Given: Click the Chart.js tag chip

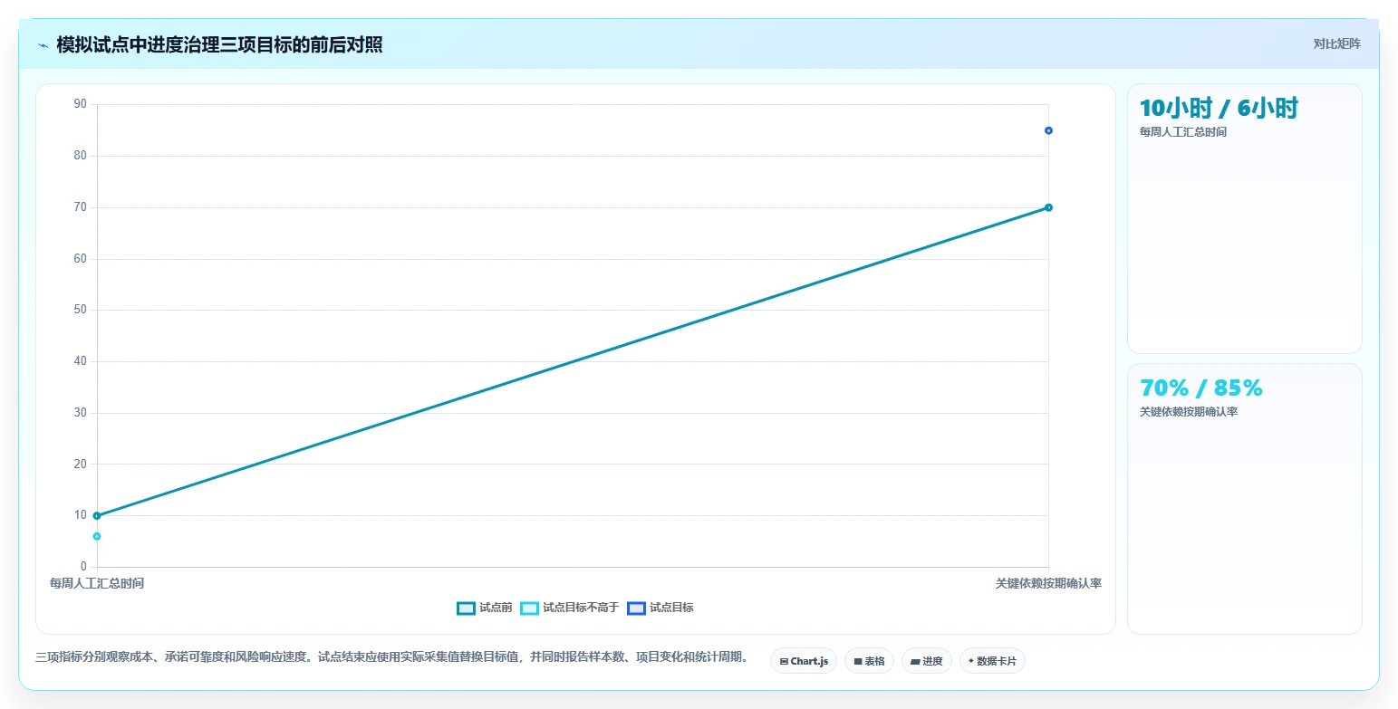Looking at the screenshot, I should coord(804,661).
